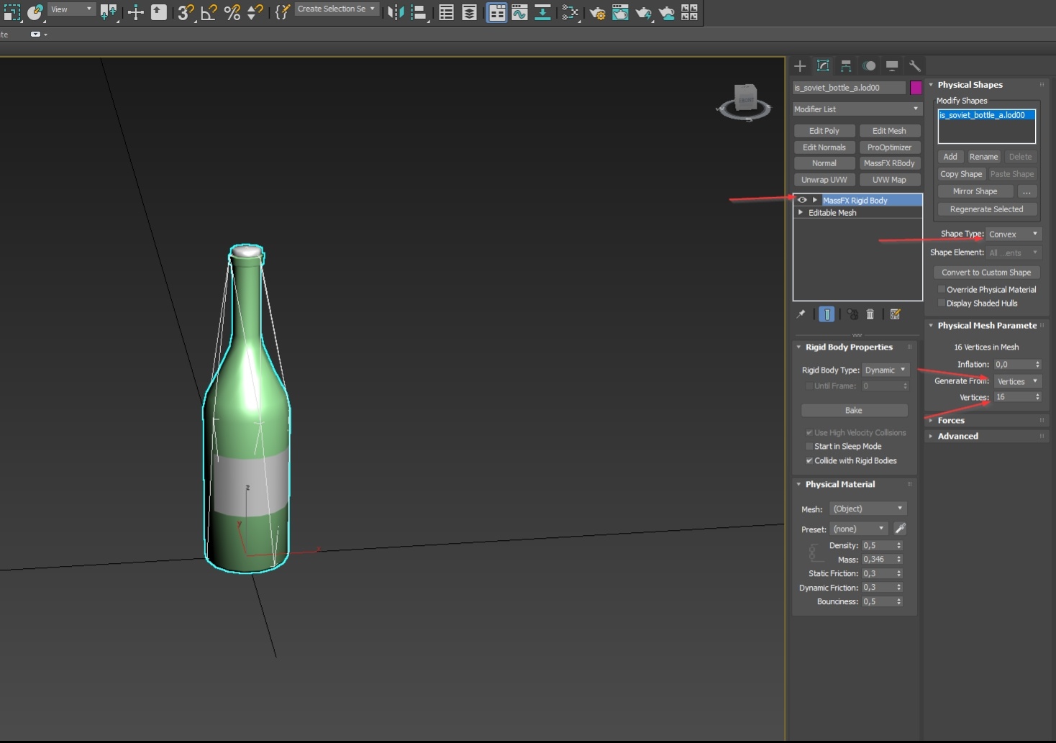Open the Generate From Vertices dropdown
Viewport: 1056px width, 743px height.
(x=1018, y=381)
